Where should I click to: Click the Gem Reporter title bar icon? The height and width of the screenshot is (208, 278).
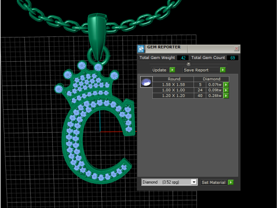(x=141, y=49)
